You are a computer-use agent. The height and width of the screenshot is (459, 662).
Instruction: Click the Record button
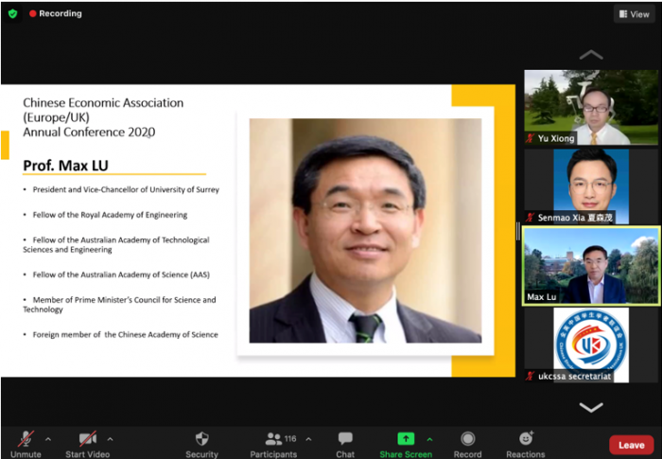[467, 444]
